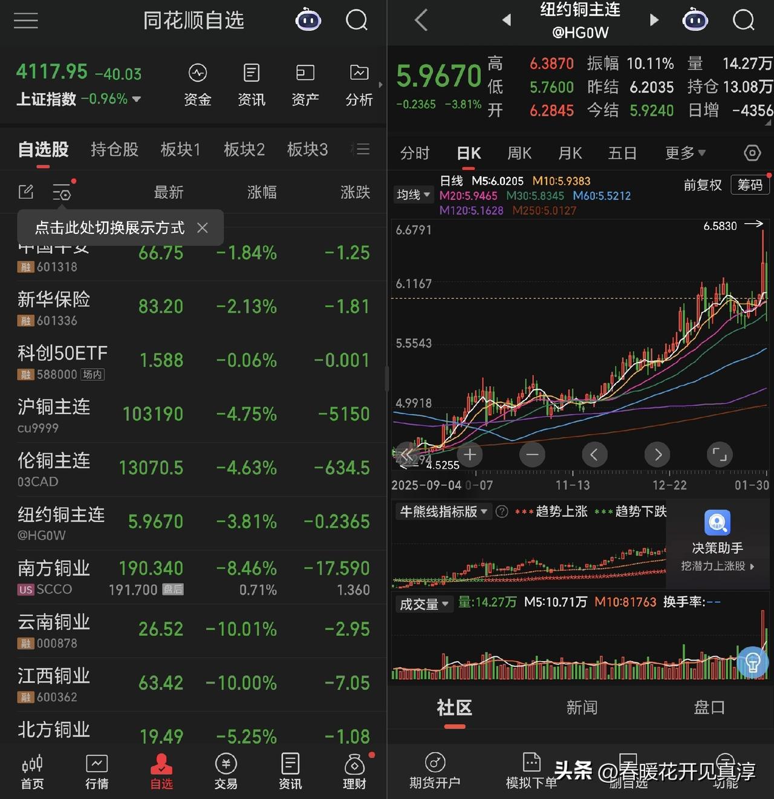Expand more shortcuts arrow beside 分析

[380, 85]
